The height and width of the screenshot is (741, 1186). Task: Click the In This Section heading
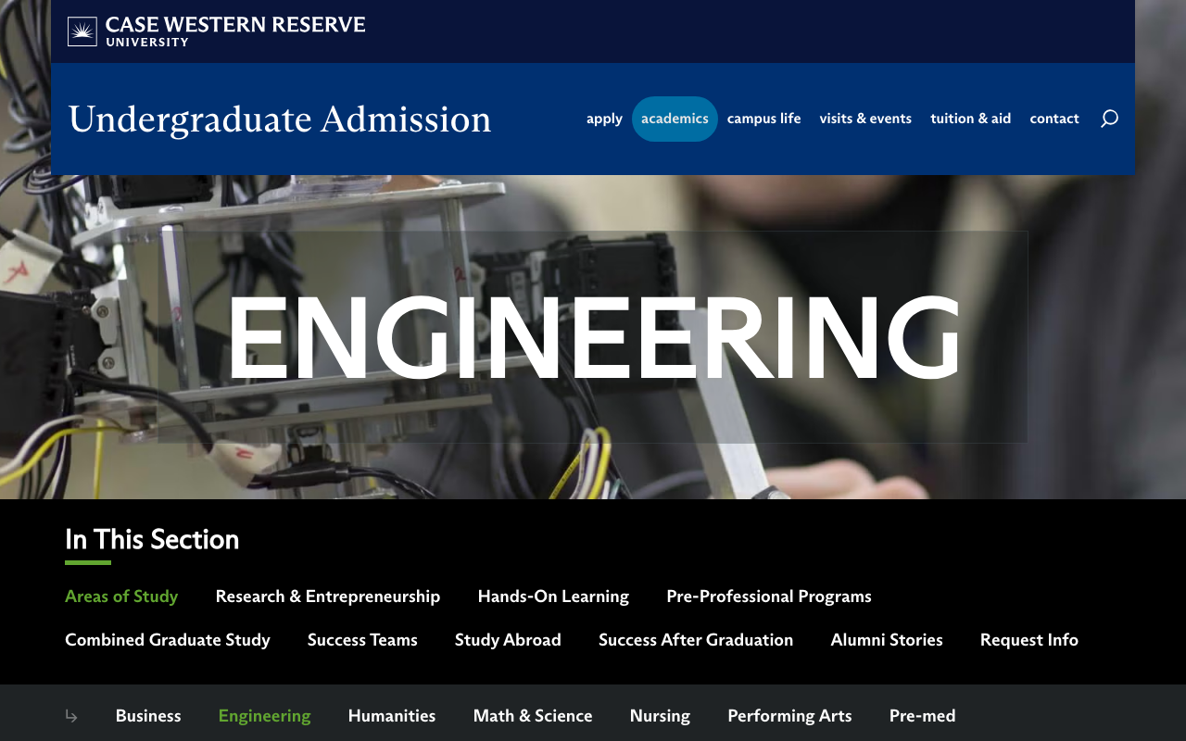[152, 539]
